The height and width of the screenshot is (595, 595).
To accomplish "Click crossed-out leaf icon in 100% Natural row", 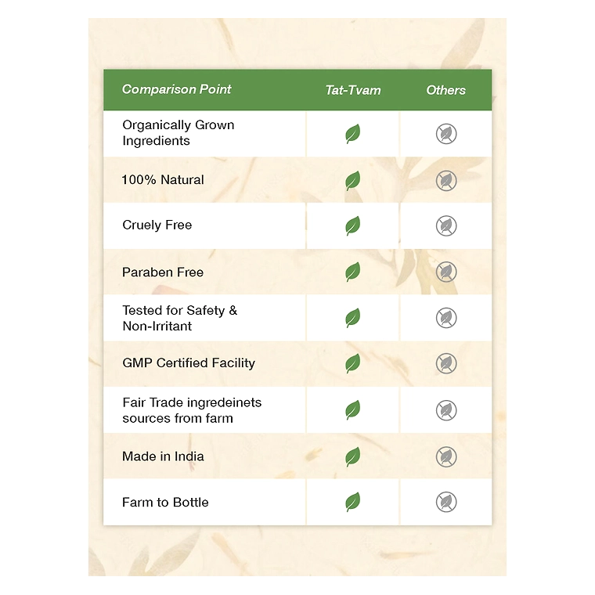I will coord(446,181).
